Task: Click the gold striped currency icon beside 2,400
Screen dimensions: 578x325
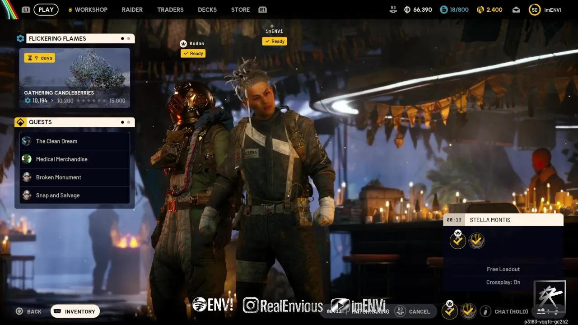Action: 480,9
